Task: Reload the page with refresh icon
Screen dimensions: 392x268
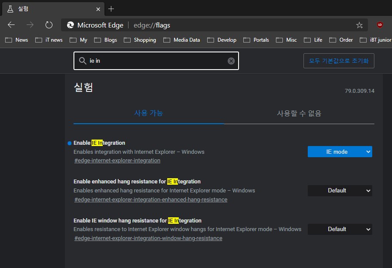Action: click(x=49, y=25)
